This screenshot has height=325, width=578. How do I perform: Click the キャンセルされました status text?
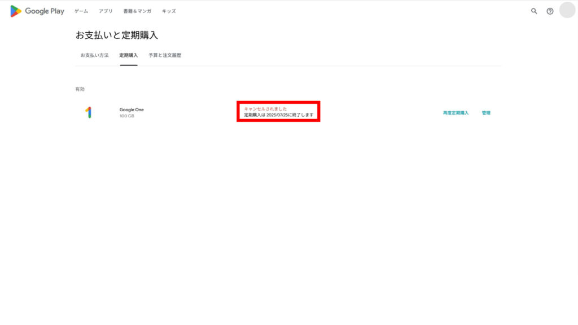click(x=265, y=109)
